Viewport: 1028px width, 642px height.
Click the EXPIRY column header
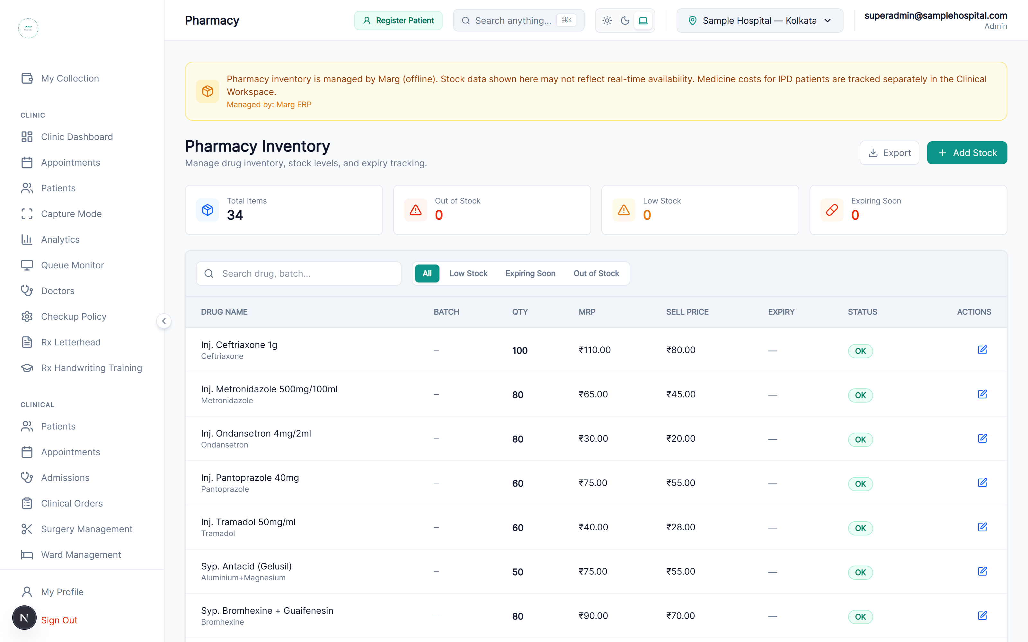[x=781, y=312]
